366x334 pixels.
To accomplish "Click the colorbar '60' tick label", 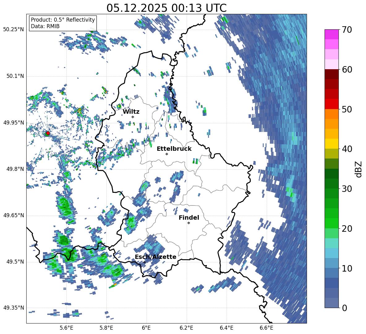I will [x=347, y=70].
